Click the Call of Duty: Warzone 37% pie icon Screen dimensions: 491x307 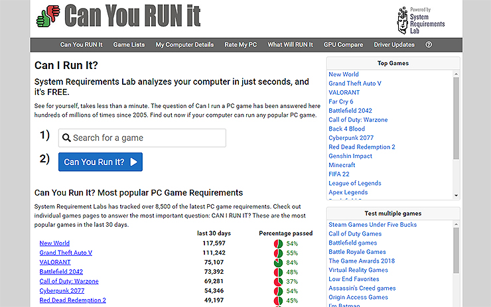(278, 281)
